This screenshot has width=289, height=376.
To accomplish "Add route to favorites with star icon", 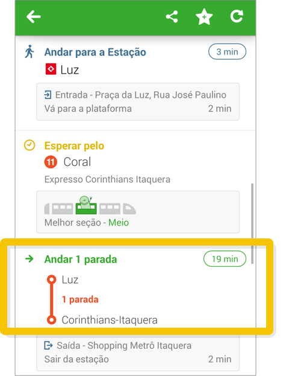I will coord(204,16).
